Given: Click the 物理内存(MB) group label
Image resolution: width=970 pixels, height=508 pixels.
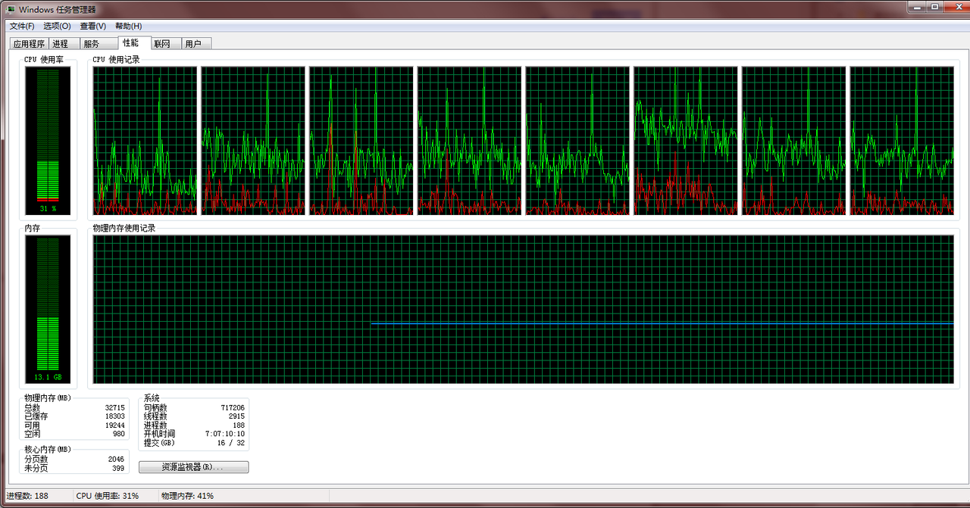Looking at the screenshot, I should pos(48,397).
